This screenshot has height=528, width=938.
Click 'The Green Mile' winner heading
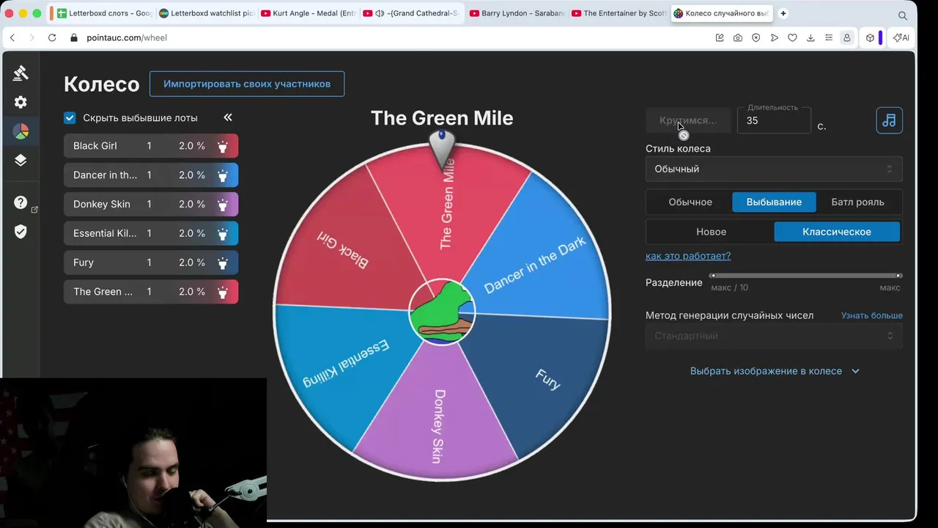442,118
